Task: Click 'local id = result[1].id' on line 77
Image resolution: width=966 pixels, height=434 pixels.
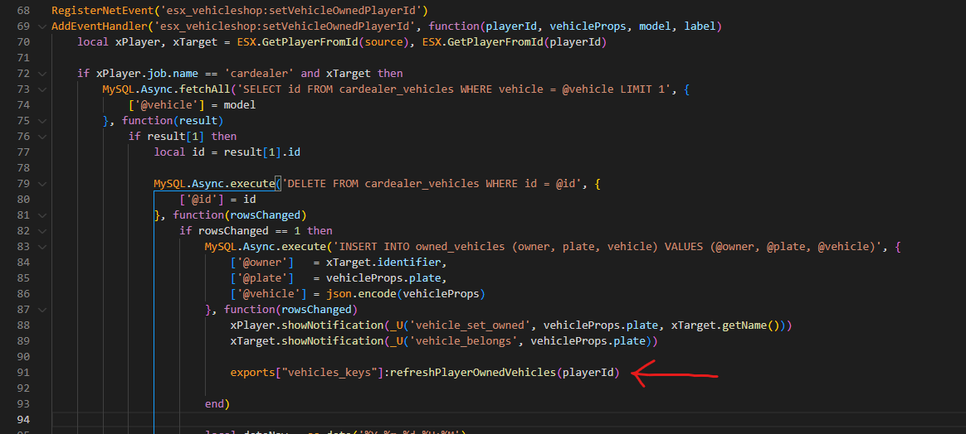Action: tap(227, 152)
